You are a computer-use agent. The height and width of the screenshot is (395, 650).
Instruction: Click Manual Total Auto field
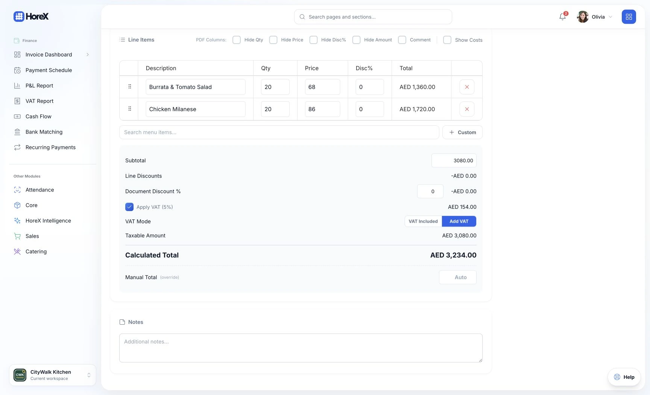[x=457, y=277]
